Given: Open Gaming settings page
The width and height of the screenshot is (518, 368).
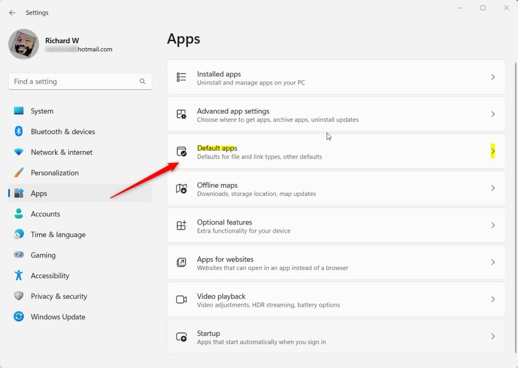Looking at the screenshot, I should tap(80, 255).
